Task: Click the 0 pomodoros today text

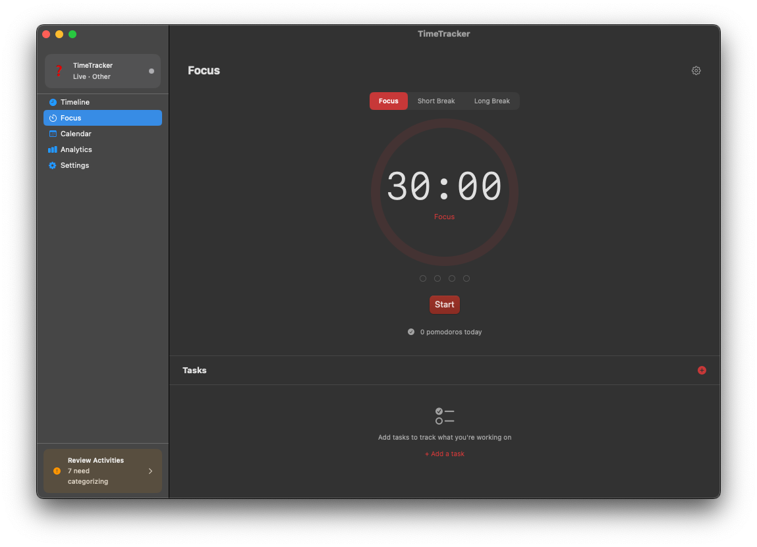Action: [451, 332]
